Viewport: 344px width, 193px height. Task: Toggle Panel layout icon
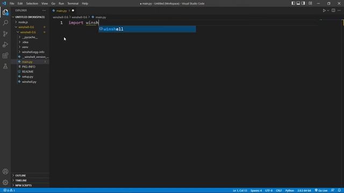tap(298, 3)
